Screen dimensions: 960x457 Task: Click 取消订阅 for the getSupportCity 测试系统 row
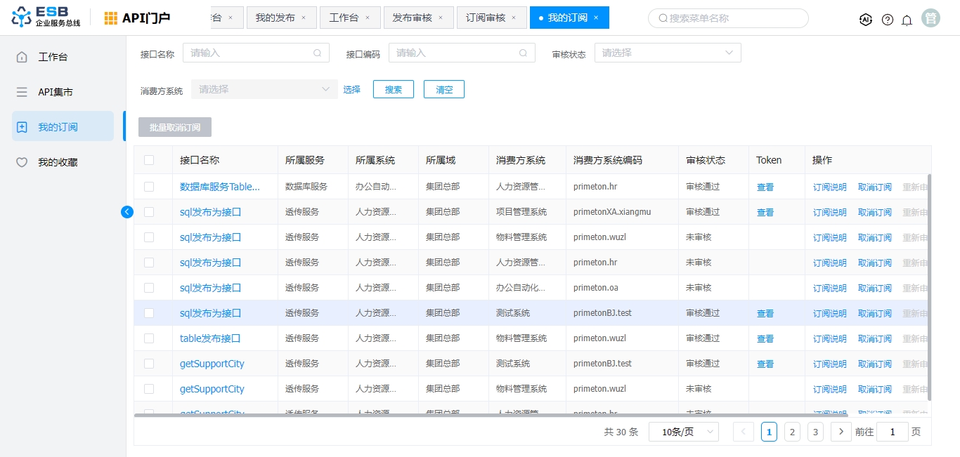(x=874, y=364)
